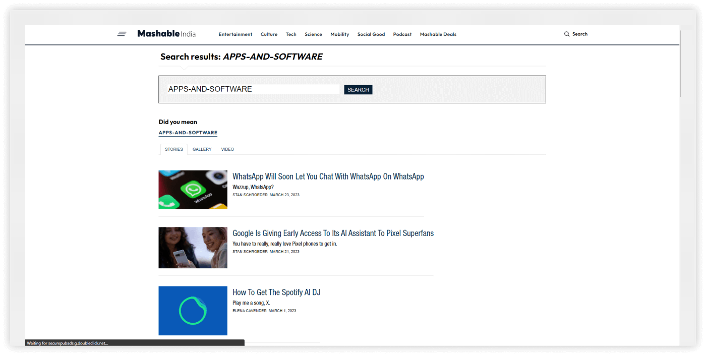Click the magnifier icon beside Search
This screenshot has width=706, height=356.
567,34
